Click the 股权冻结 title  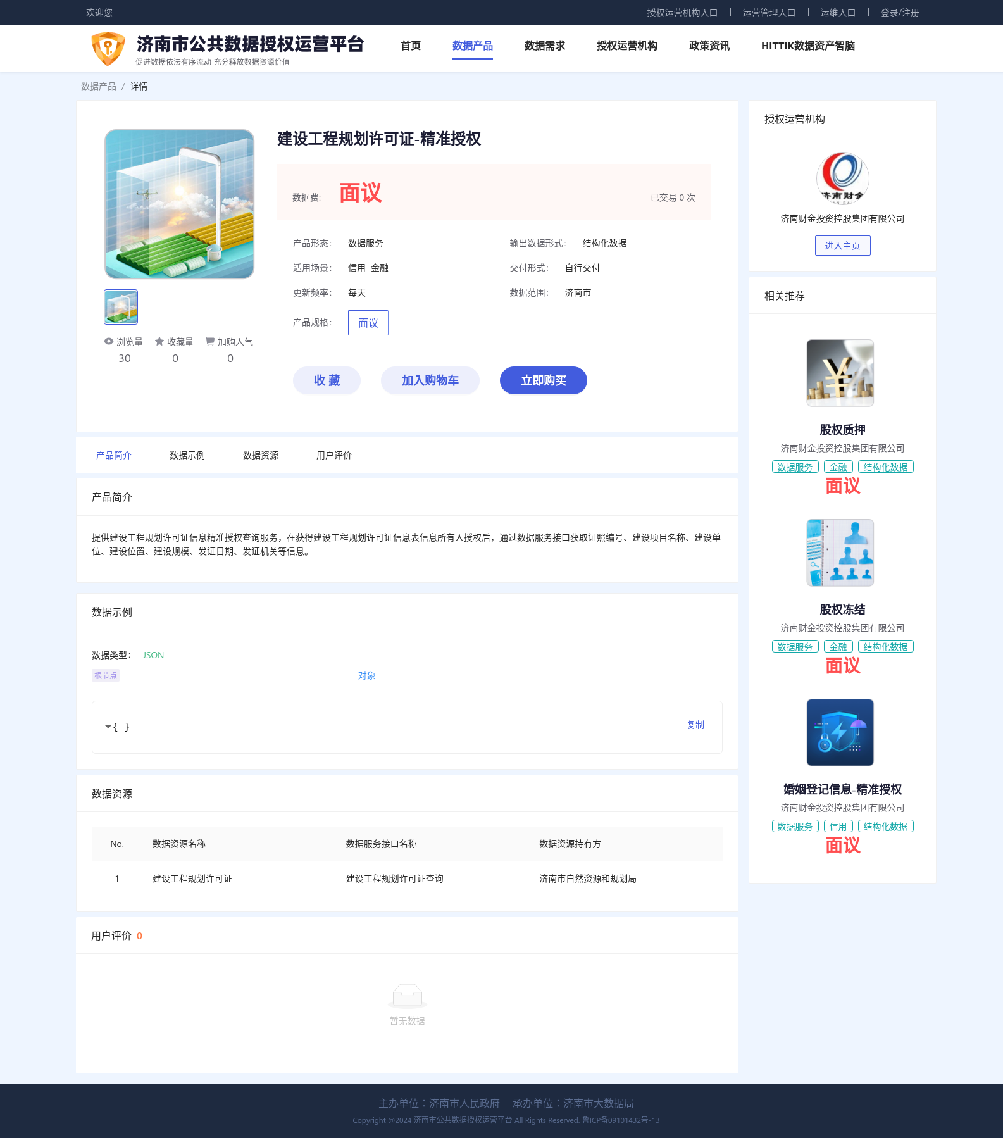[x=842, y=610]
